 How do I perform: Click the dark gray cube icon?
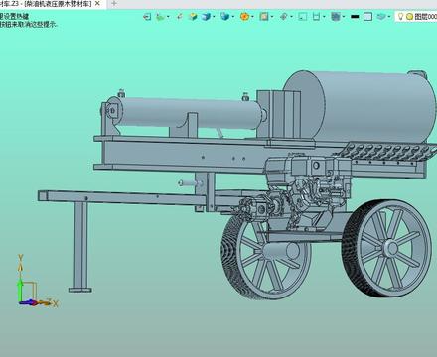coord(336,16)
